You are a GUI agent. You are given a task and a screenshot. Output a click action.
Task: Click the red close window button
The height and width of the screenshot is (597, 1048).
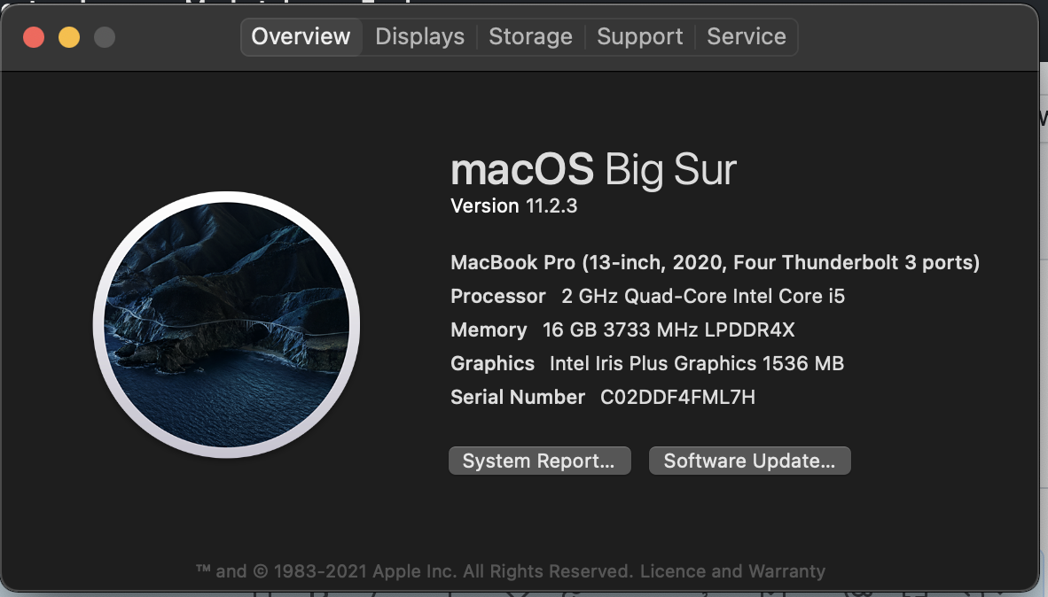click(34, 37)
